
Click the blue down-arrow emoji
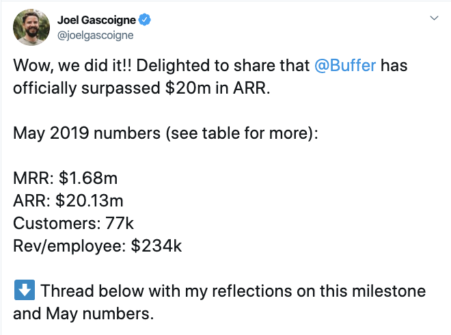click(x=25, y=290)
